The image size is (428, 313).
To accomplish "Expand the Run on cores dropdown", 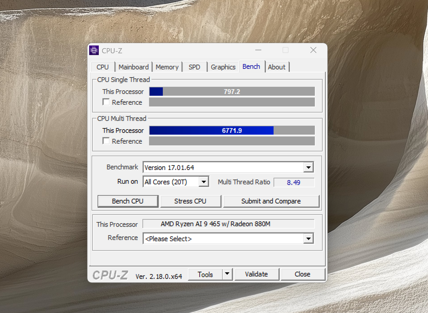I will point(204,182).
